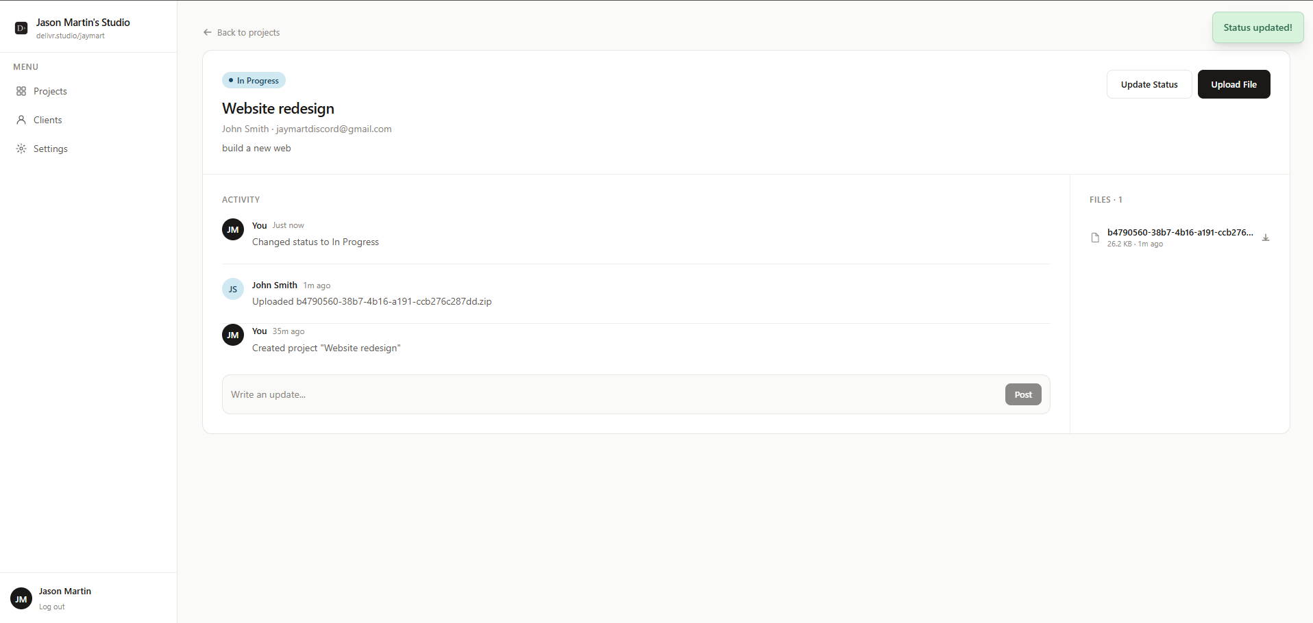
Task: Click the back arrow icon near Back to projects
Action: [x=207, y=32]
